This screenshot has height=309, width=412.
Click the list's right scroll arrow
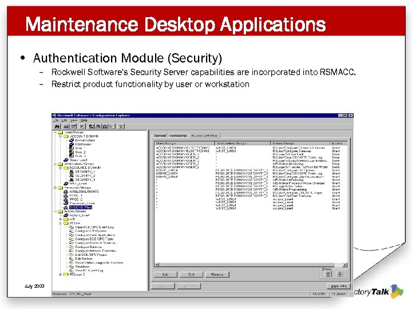[345, 265]
